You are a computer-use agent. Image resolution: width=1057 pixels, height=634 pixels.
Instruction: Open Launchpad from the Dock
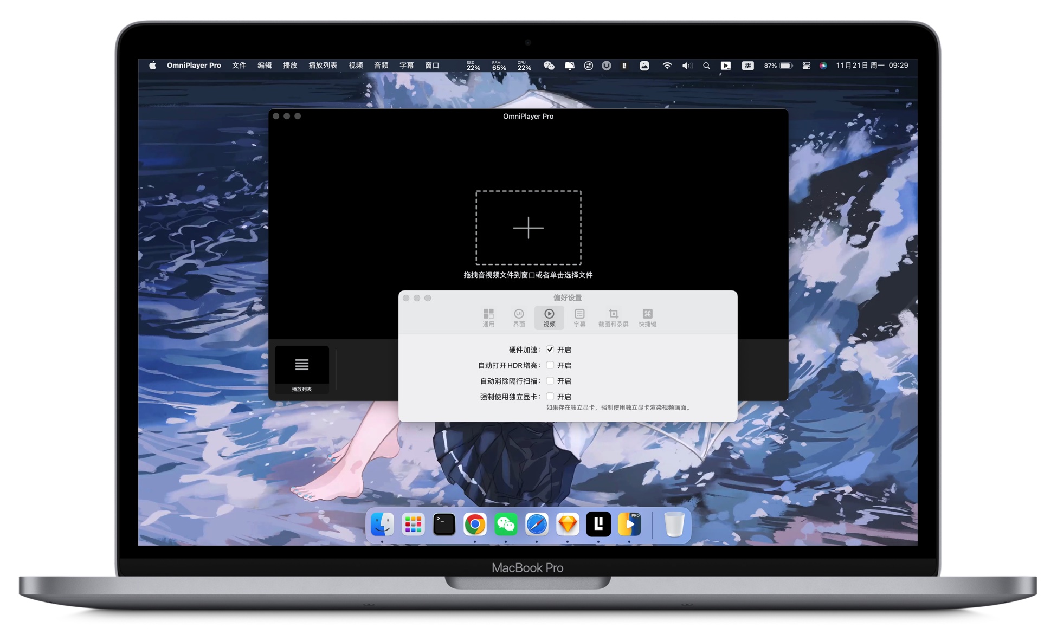(x=413, y=524)
